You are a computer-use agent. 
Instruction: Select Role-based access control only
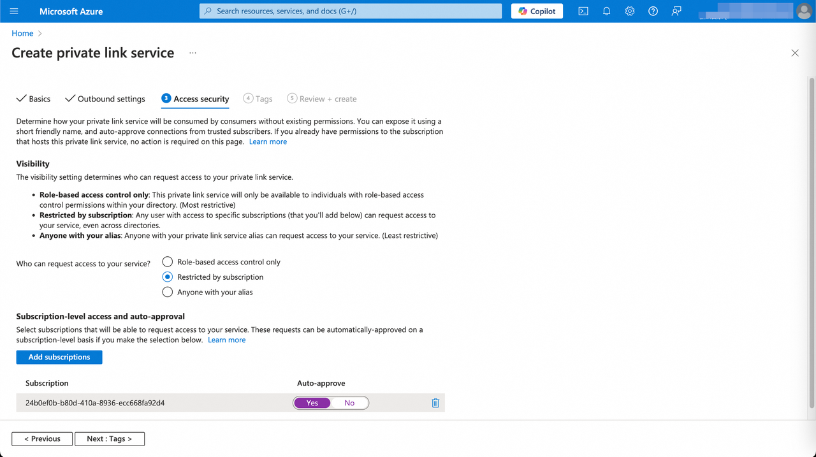(167, 261)
